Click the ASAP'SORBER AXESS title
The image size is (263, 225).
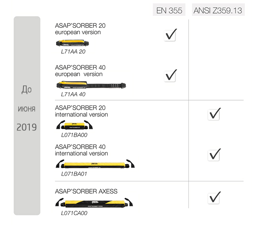[86, 191]
